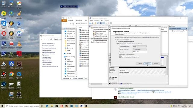
Task: Open the Google Chrome desktop shortcut
Action: [11, 75]
